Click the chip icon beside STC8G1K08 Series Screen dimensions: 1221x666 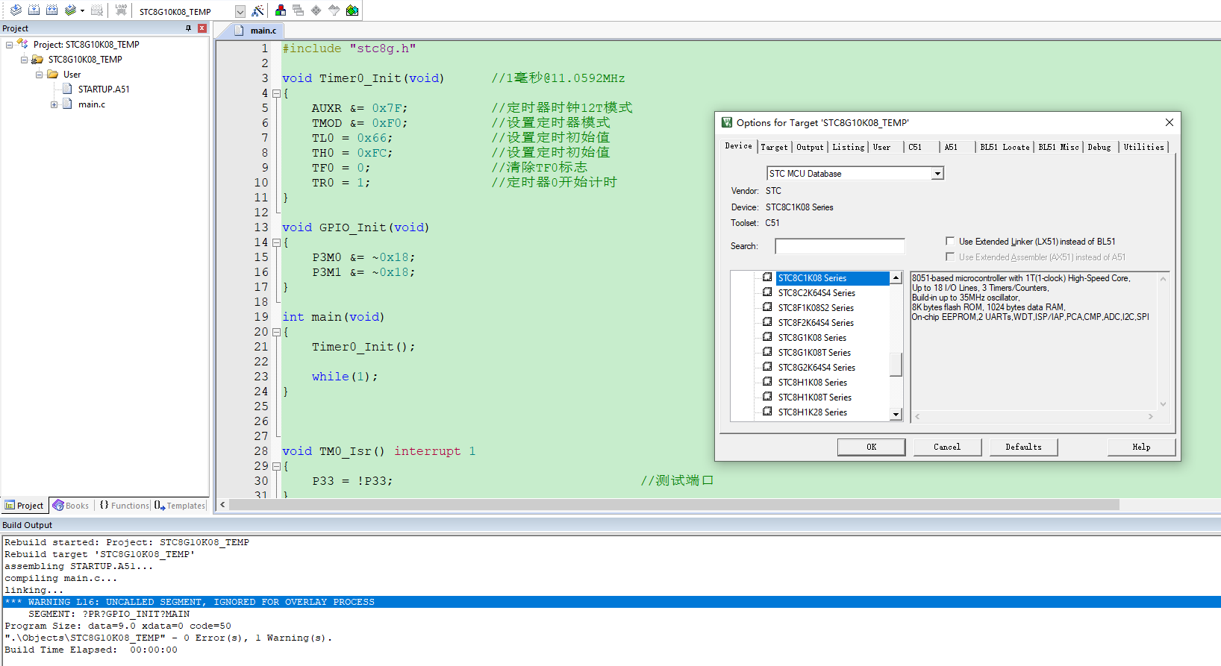point(767,337)
